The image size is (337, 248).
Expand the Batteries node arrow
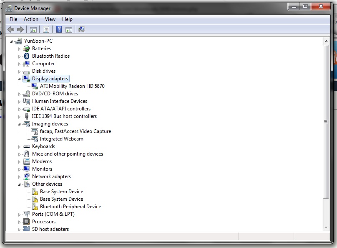[x=19, y=49]
